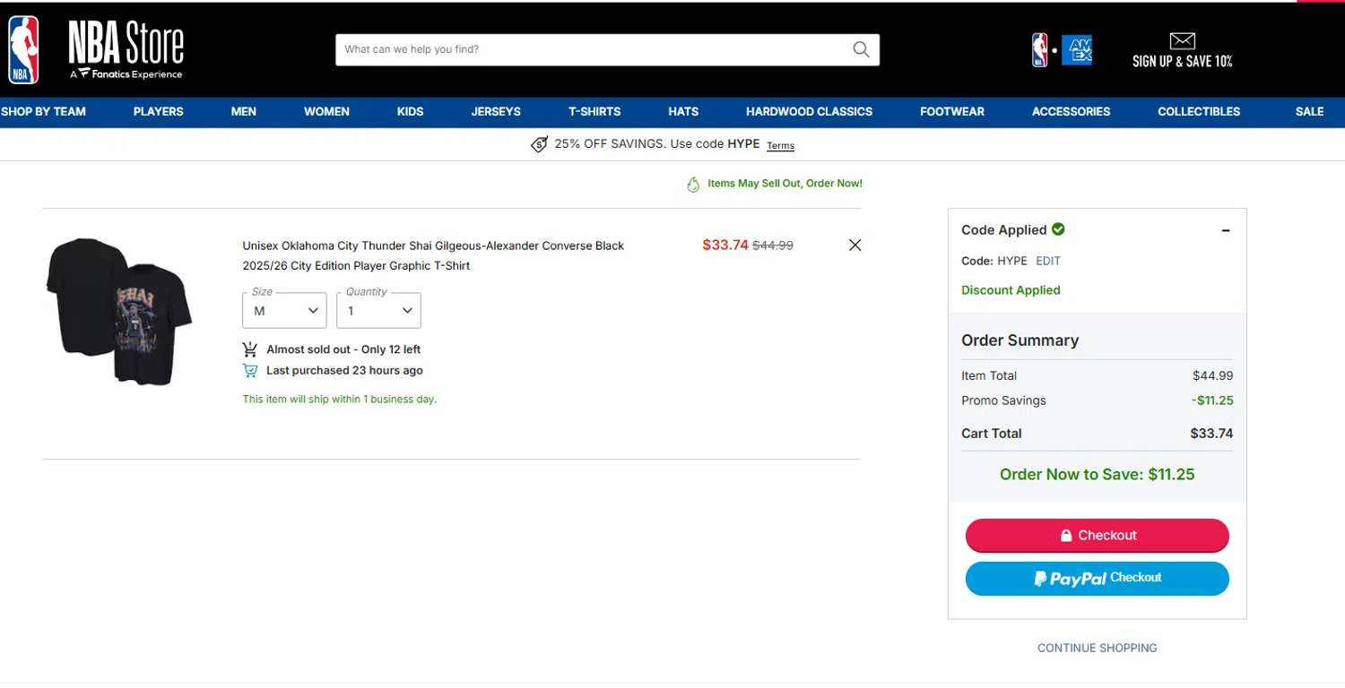Open the Thunder T-shirt product title link
This screenshot has width=1345, height=688.
coord(433,255)
